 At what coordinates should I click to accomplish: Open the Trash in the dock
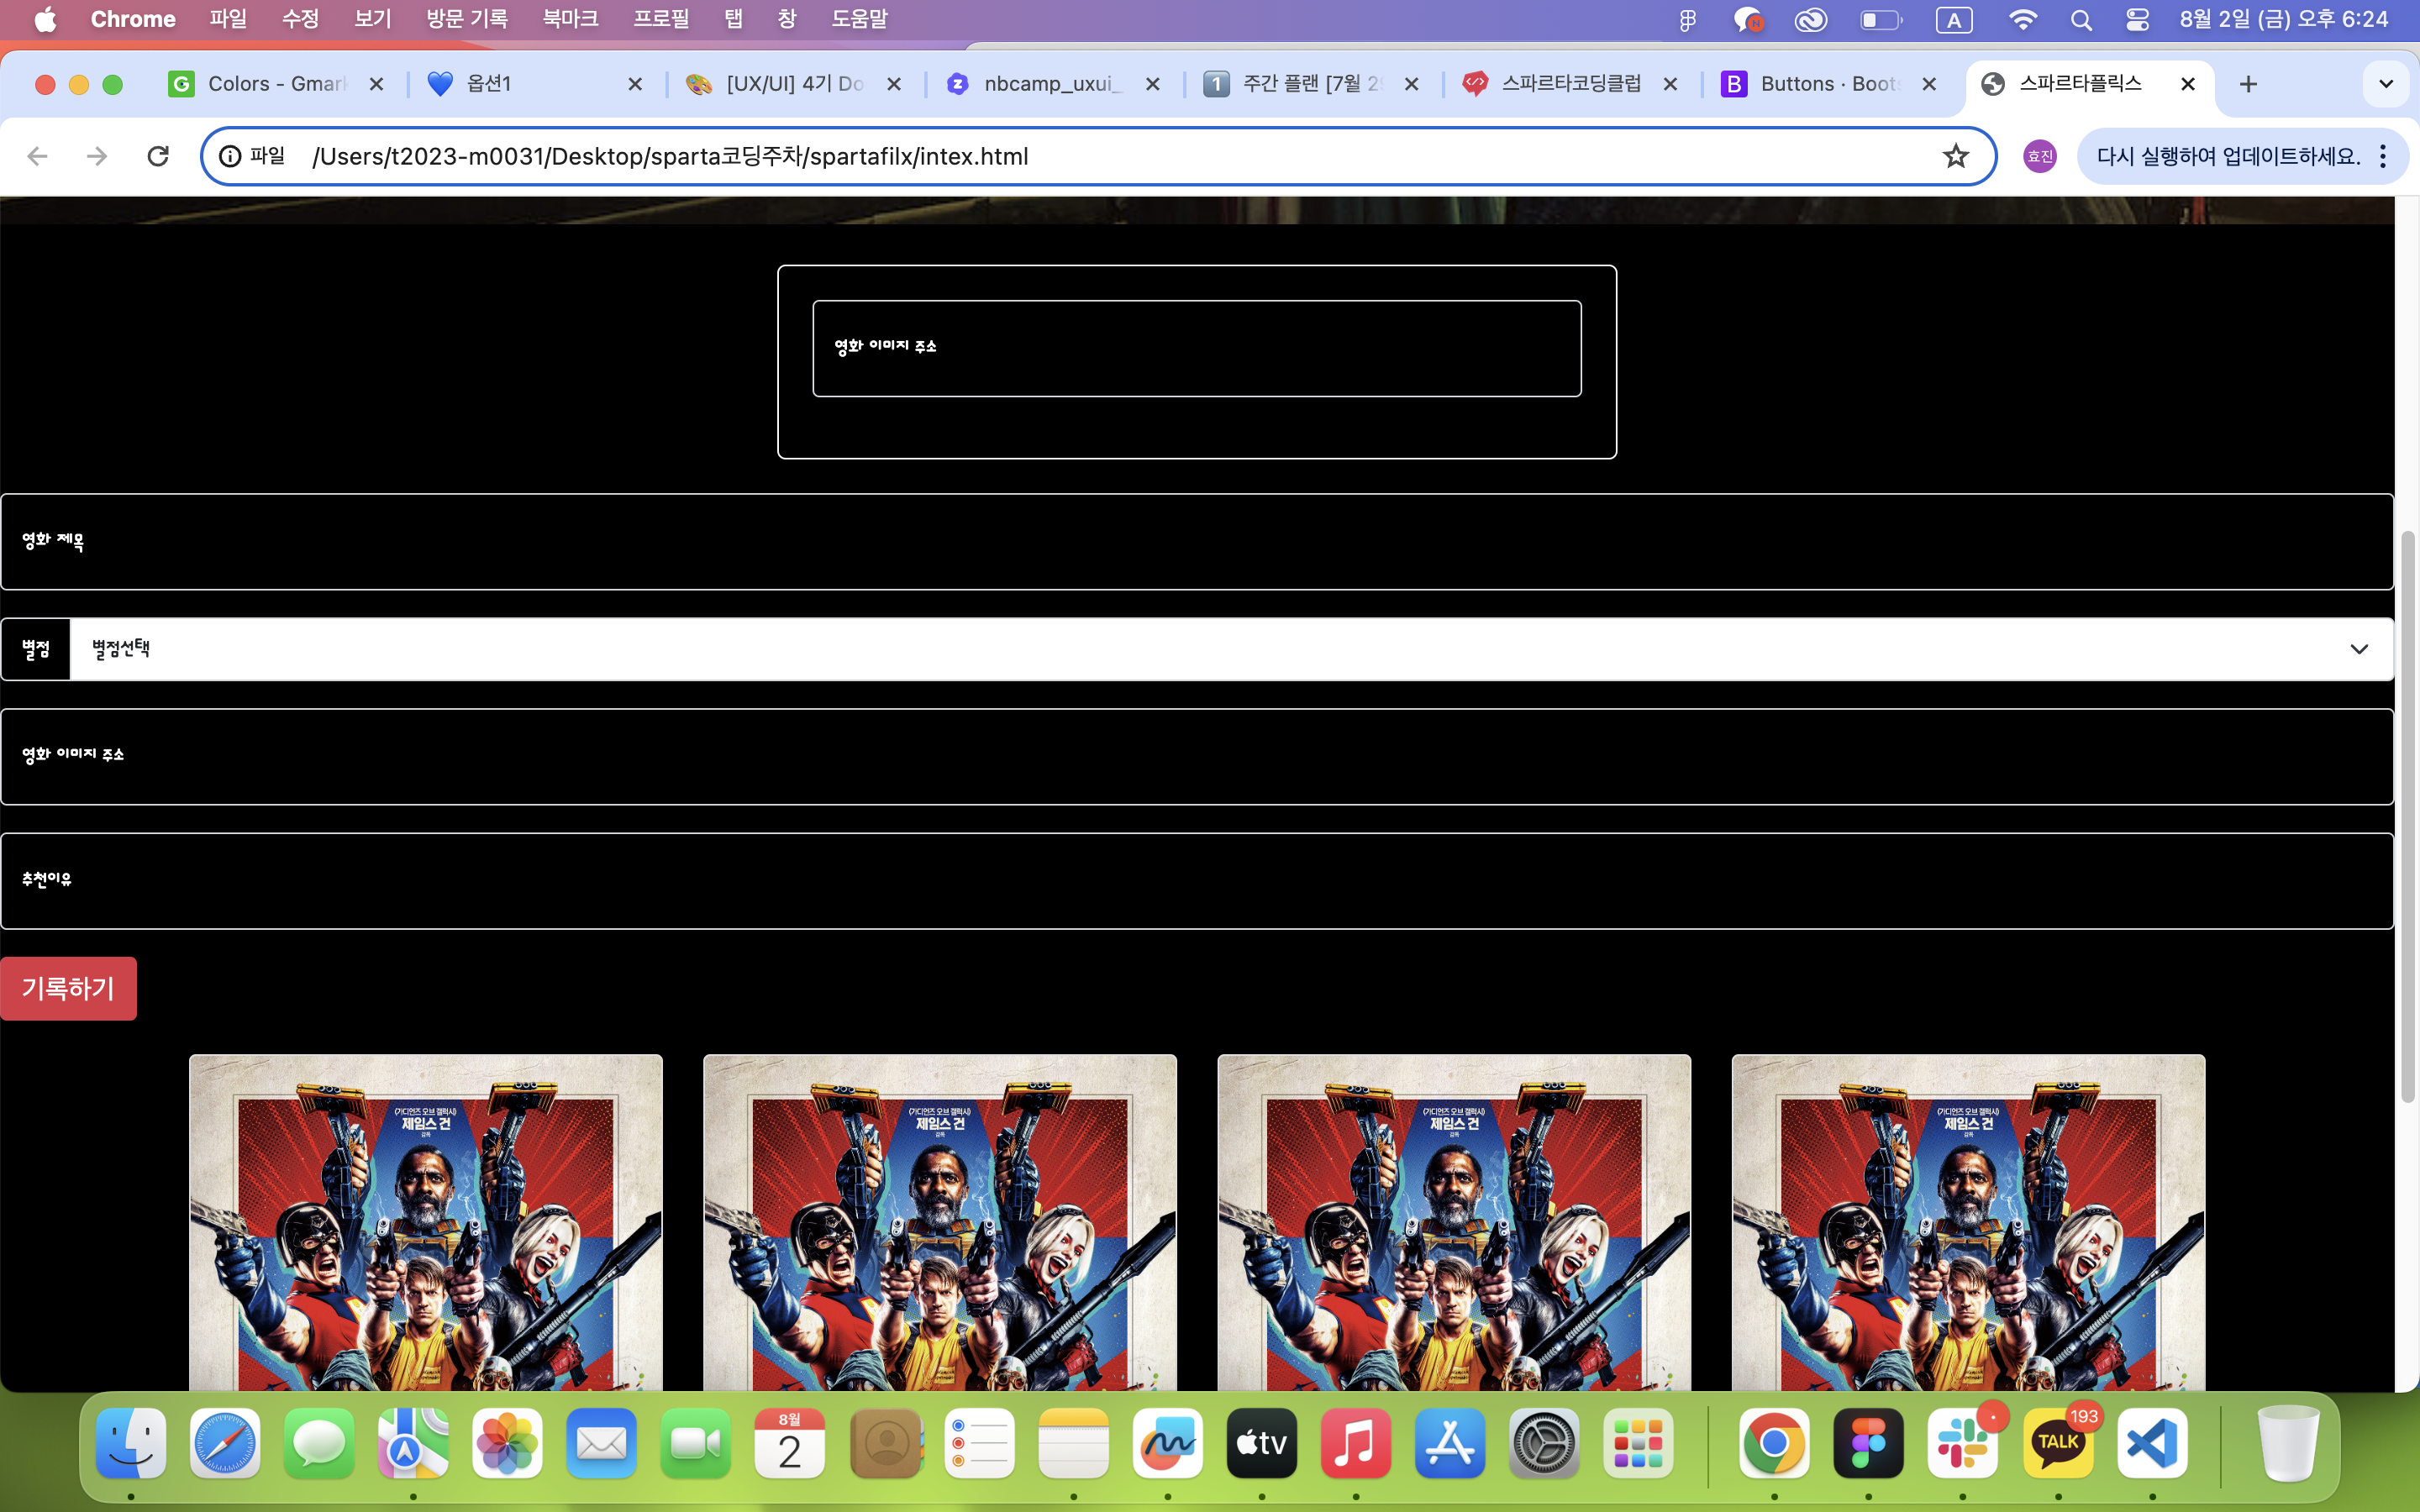(x=2288, y=1443)
